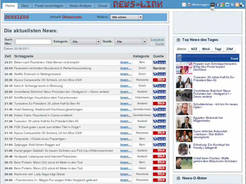Click lesen... for FCB dritten Titel story
This screenshot has width=246, height=184.
click(x=126, y=127)
